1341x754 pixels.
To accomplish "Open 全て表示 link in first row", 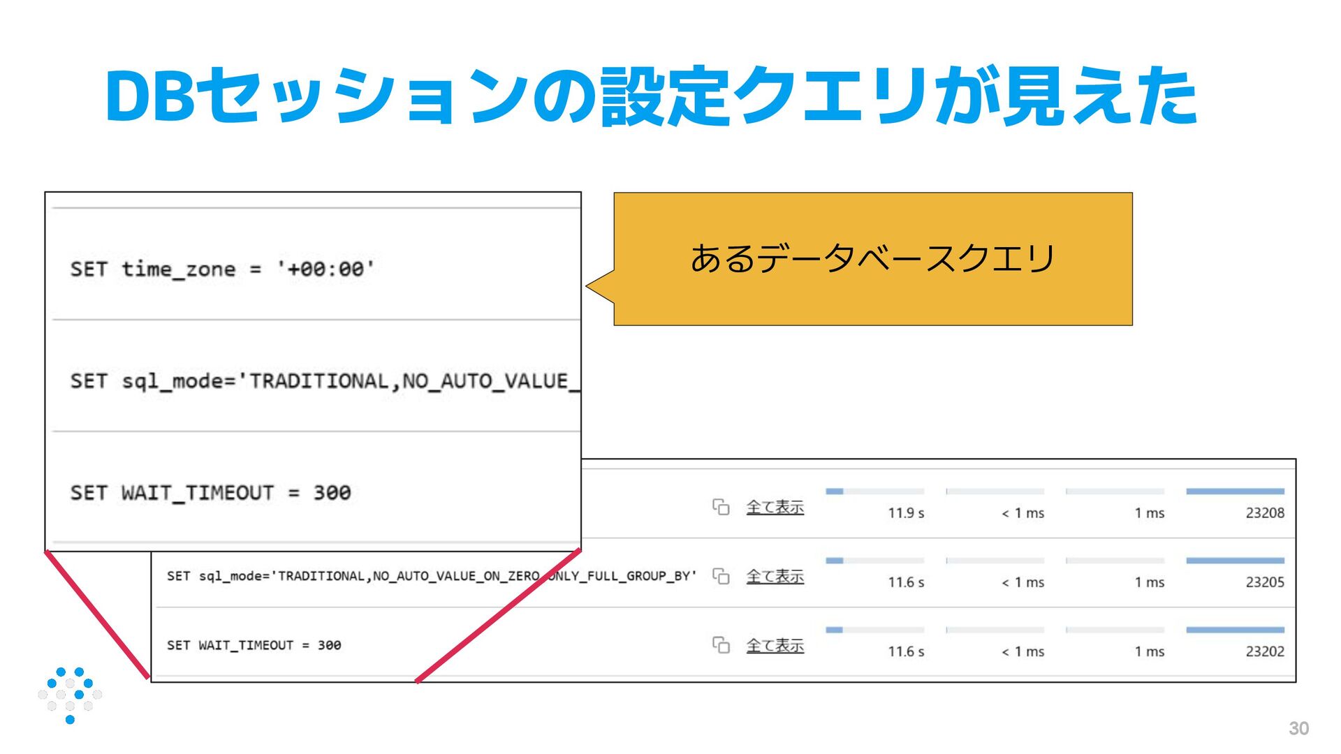I will [775, 507].
